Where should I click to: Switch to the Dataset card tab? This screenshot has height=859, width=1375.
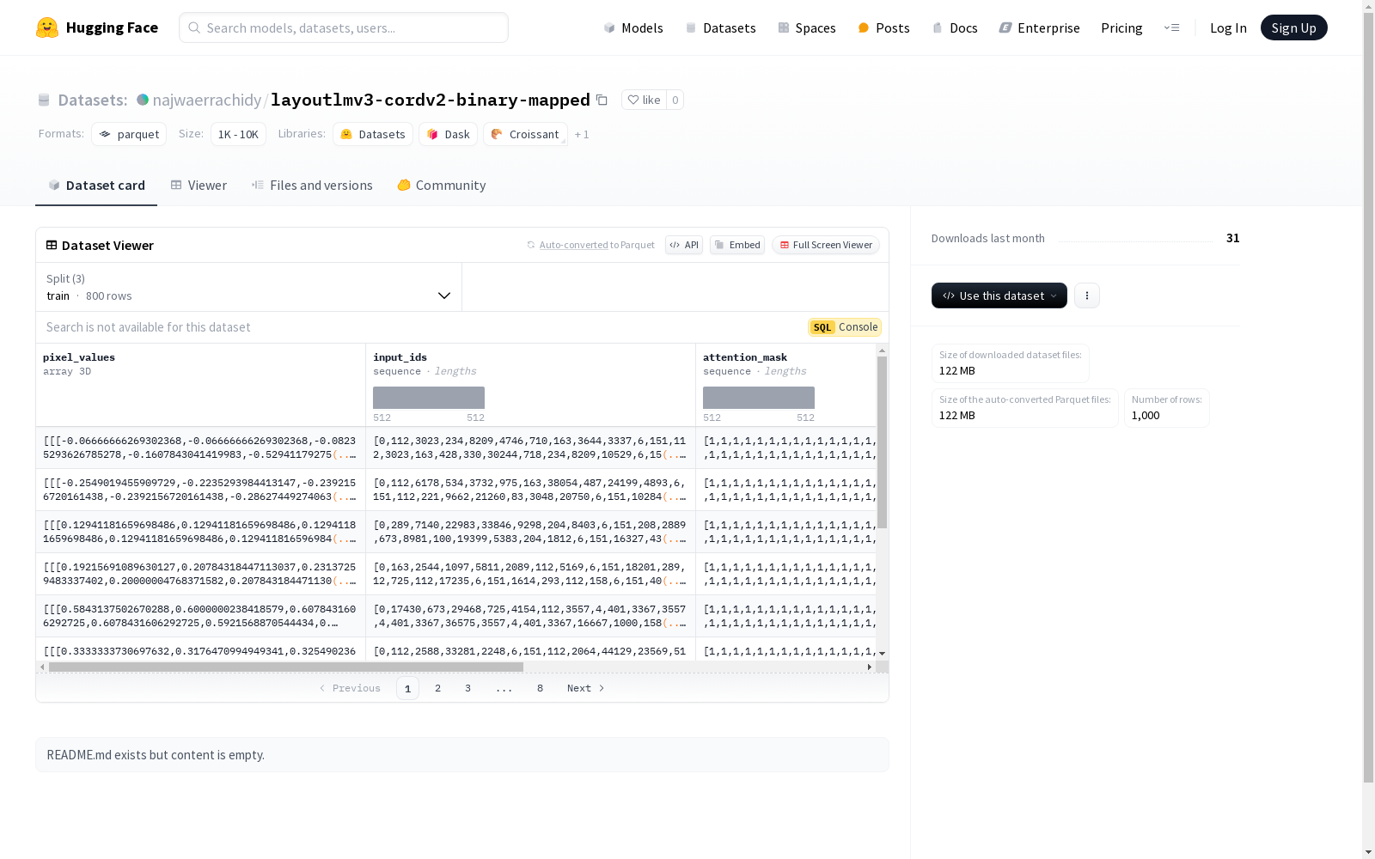pyautogui.click(x=96, y=185)
